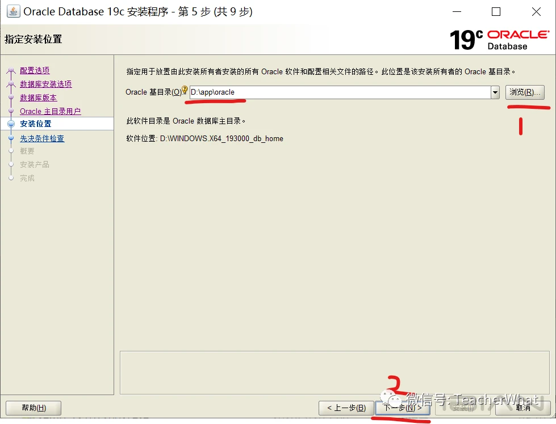Maximize the installer window

[496, 12]
